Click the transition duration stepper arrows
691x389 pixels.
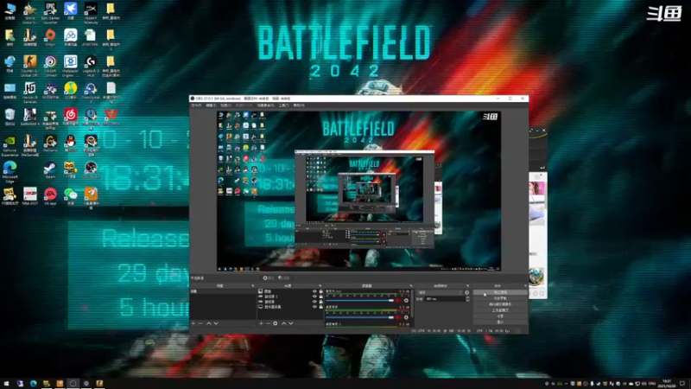tap(467, 298)
